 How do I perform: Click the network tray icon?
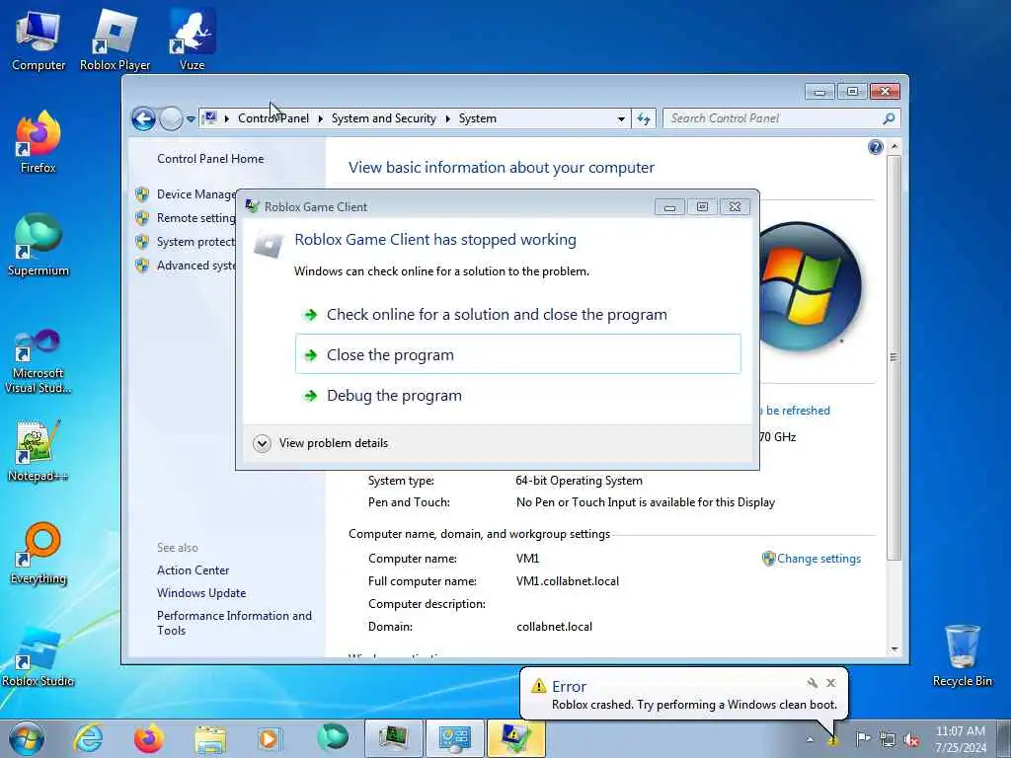point(888,740)
